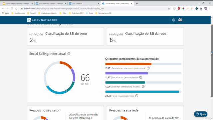Open the Investimentos bookmark folder
The width and height of the screenshot is (213, 120).
click(x=18, y=13)
